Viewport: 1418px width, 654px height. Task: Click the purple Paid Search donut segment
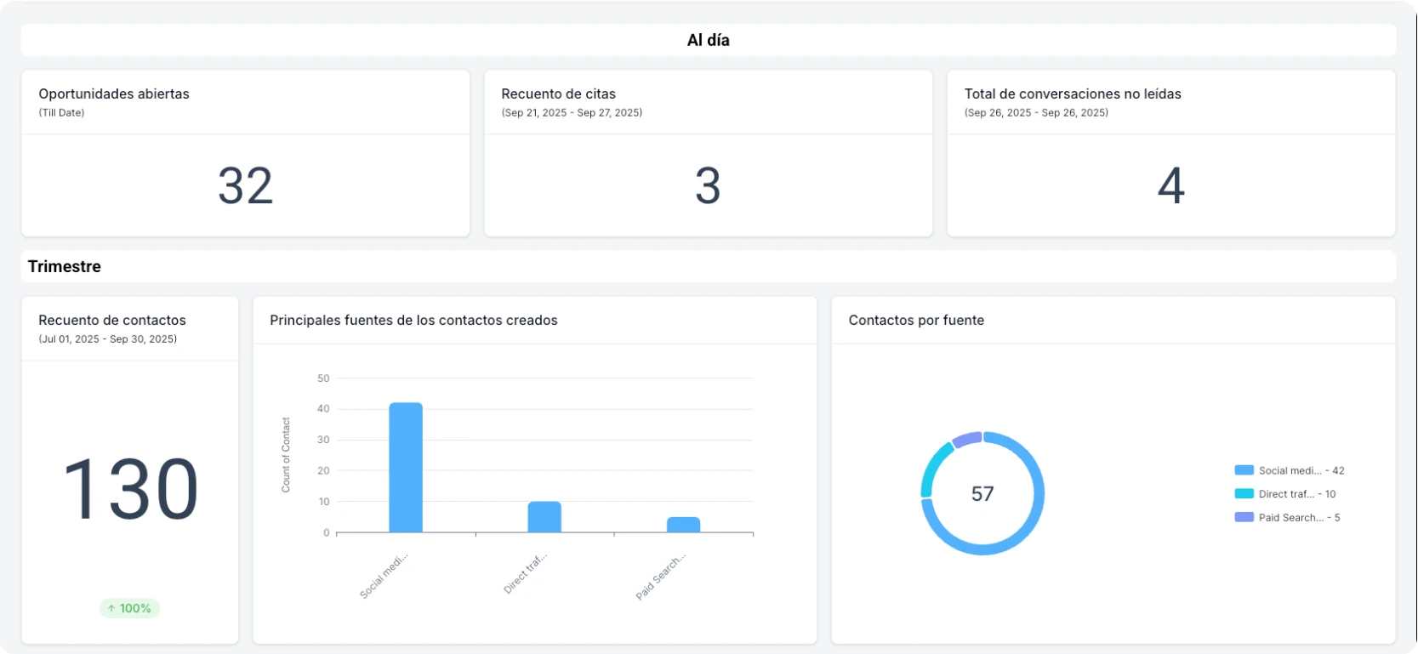coord(967,439)
